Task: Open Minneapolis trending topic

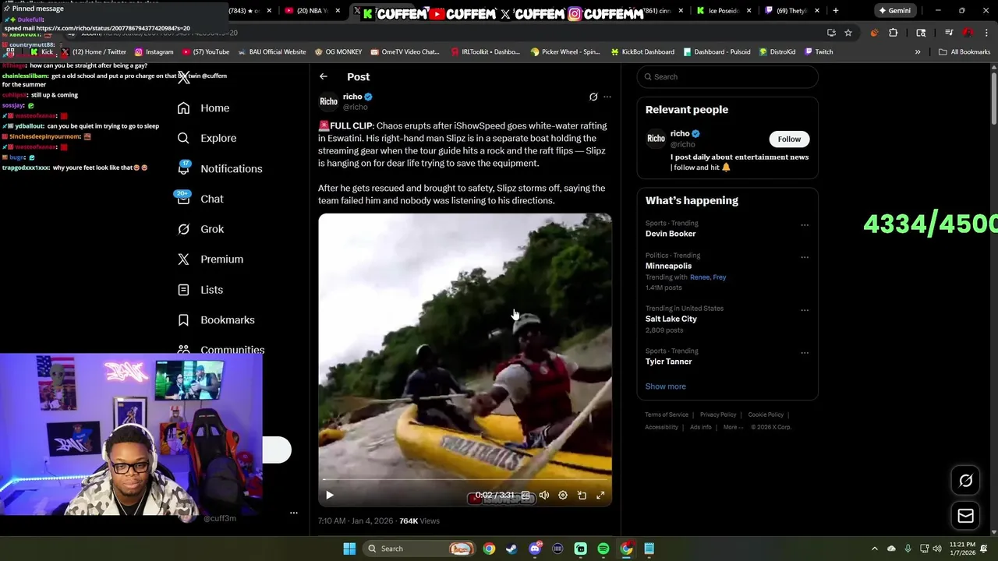Action: click(668, 266)
